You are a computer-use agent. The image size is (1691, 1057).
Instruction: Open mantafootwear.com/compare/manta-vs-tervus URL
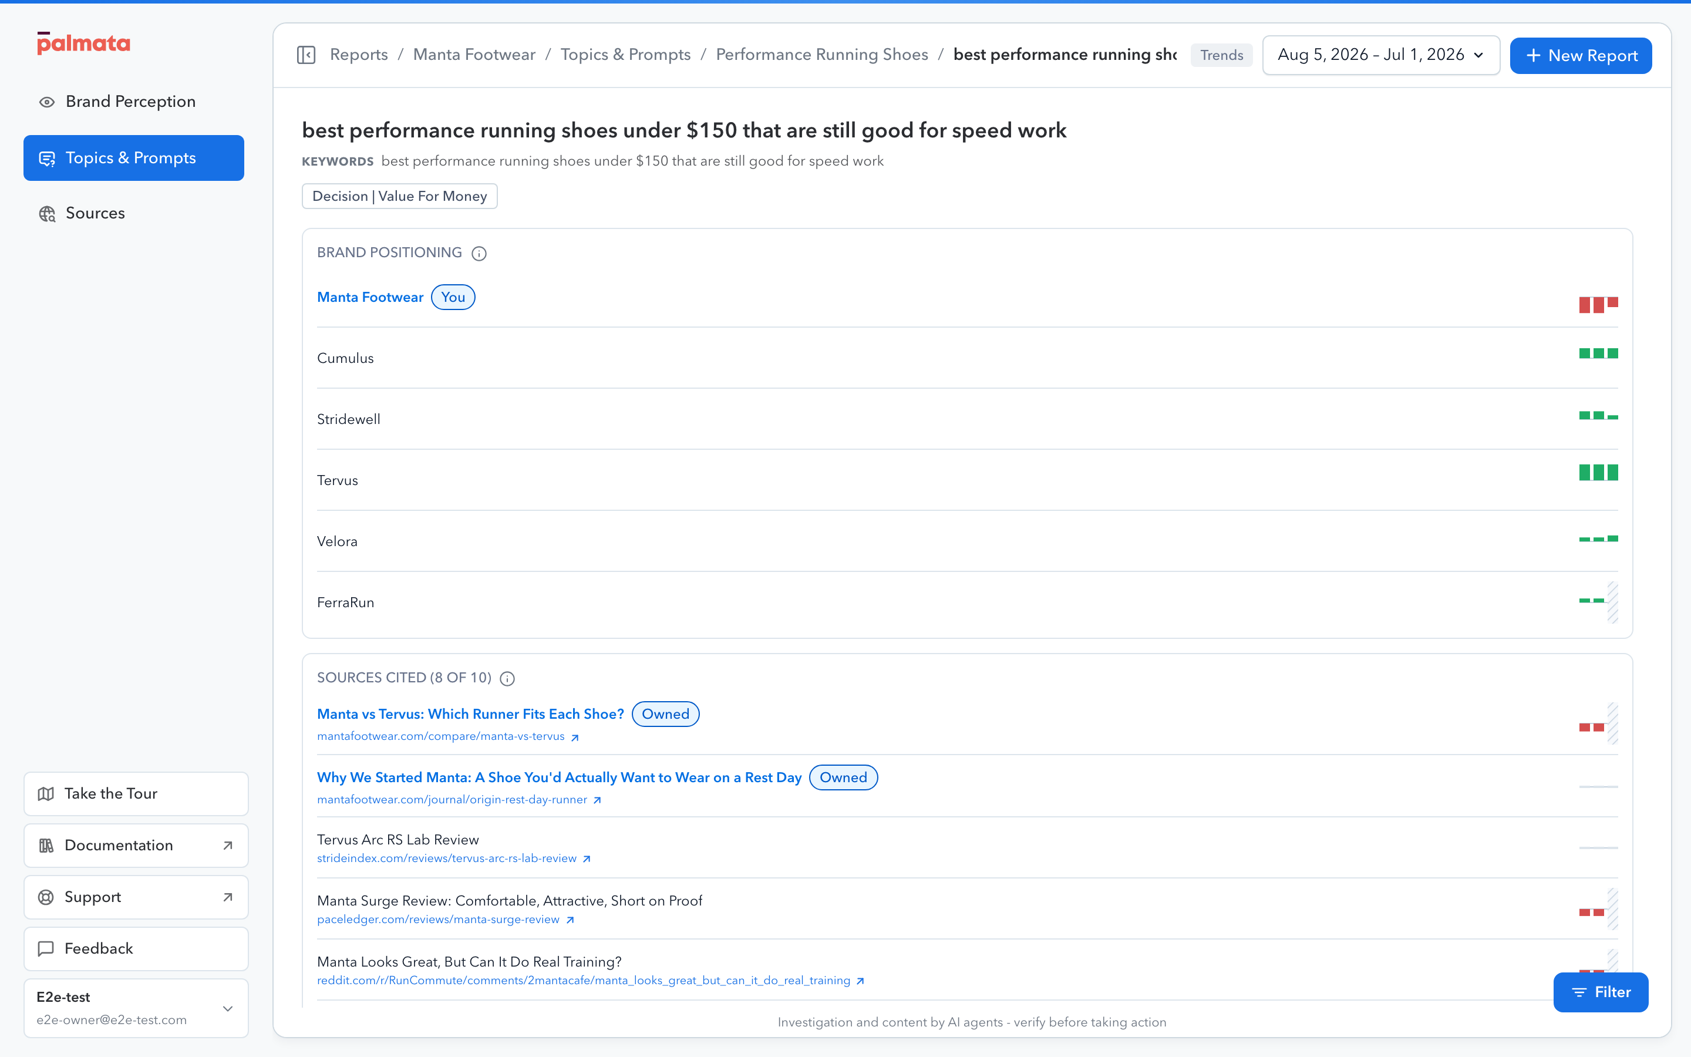pos(441,736)
